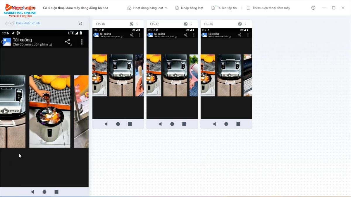Click the CP-36 card title

pyautogui.click(x=209, y=24)
